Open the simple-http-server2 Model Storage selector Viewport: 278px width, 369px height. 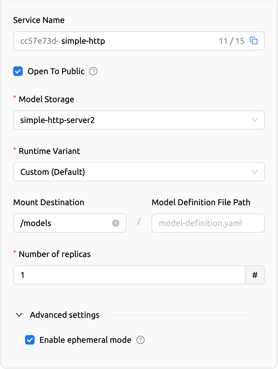[131, 120]
